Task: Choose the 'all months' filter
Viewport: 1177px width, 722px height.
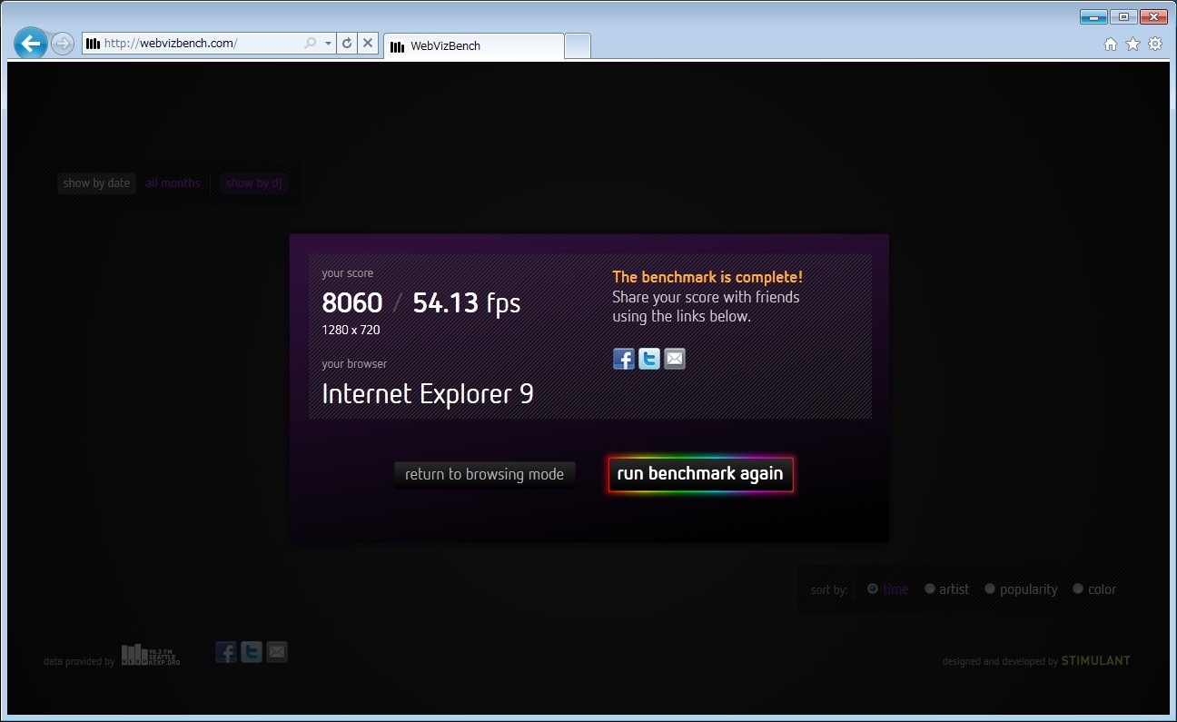Action: [x=173, y=183]
